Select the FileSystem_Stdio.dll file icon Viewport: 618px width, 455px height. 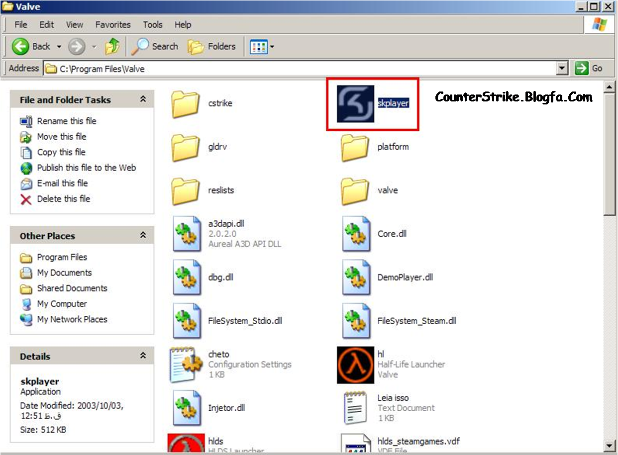(187, 321)
